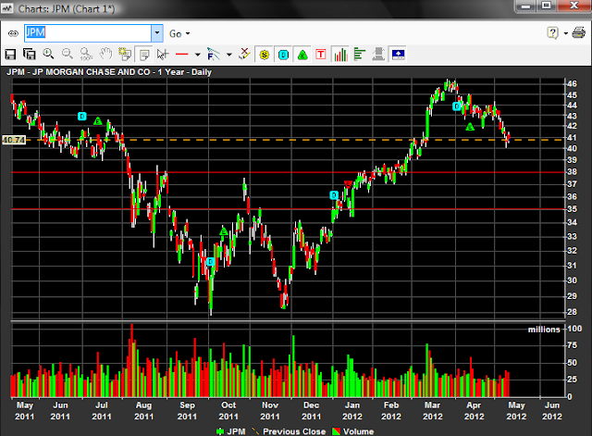Viewport: 592px width, 436px height.
Task: Click the orange dashed previous close line
Action: point(294,140)
